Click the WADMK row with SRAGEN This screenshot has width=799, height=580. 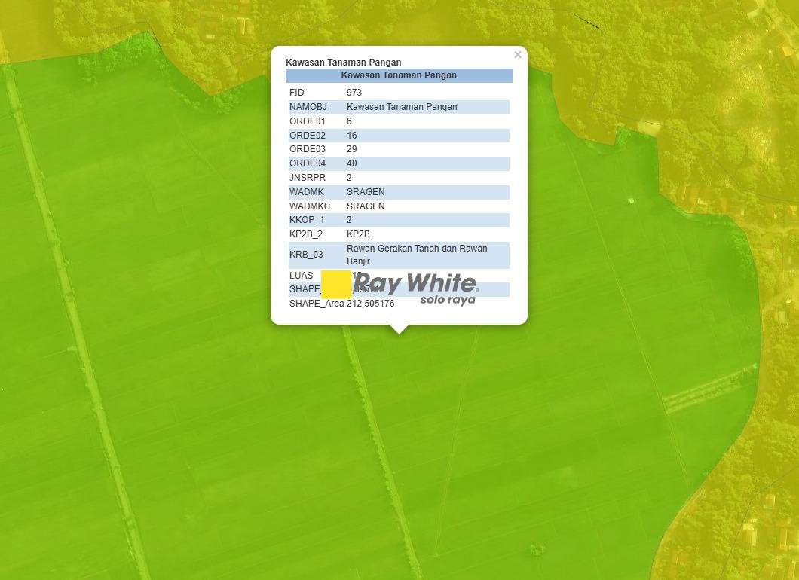(x=399, y=192)
